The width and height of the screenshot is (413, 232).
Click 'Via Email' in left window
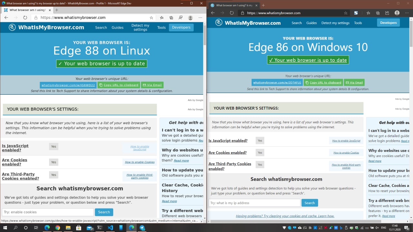pyautogui.click(x=152, y=85)
